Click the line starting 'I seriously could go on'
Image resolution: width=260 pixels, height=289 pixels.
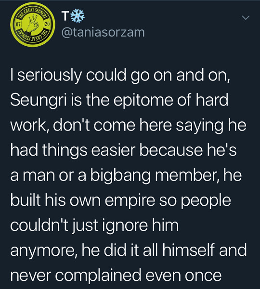tap(120, 76)
